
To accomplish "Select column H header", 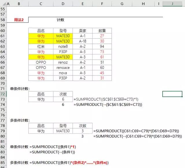I will [143, 4].
